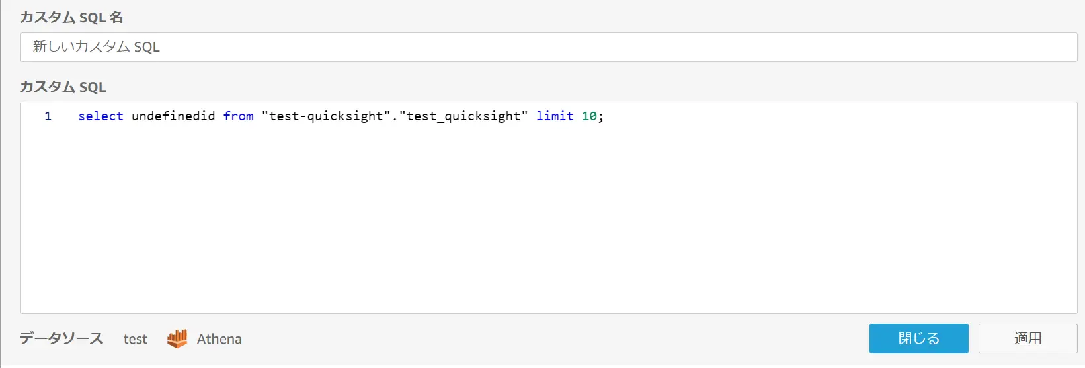
Task: Focus the カスタム SQL 名 input field
Action: 549,47
